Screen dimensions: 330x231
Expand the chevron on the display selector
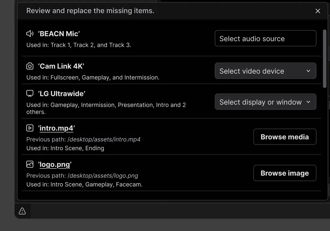click(x=308, y=102)
